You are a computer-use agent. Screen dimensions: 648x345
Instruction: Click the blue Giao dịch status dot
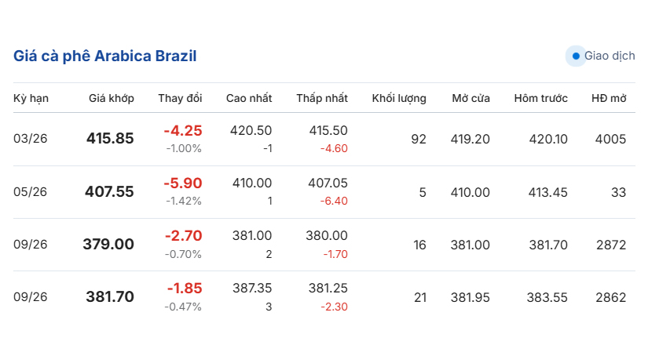(576, 56)
